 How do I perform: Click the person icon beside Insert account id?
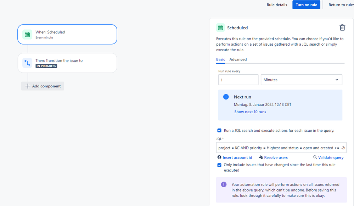coord(219,157)
